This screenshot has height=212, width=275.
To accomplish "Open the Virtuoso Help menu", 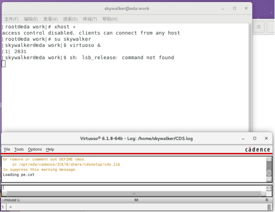I will pyautogui.click(x=50, y=149).
